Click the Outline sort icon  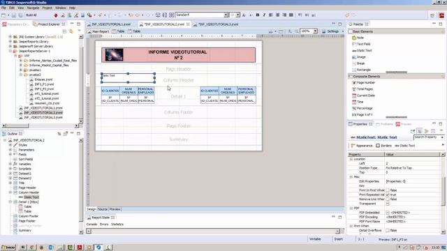pos(59,133)
